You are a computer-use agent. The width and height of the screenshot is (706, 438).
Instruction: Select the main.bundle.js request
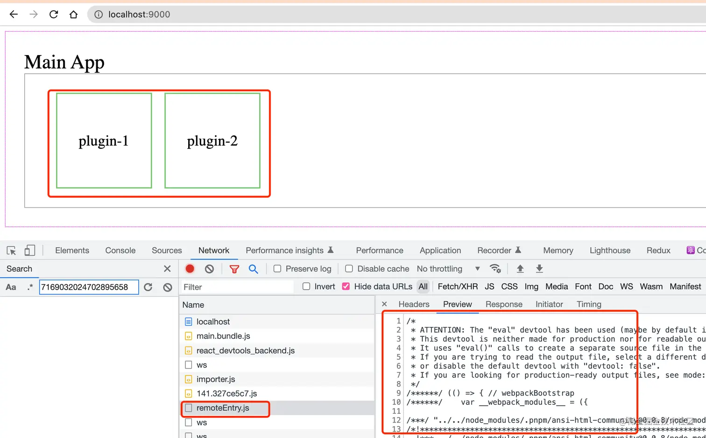[277, 336]
